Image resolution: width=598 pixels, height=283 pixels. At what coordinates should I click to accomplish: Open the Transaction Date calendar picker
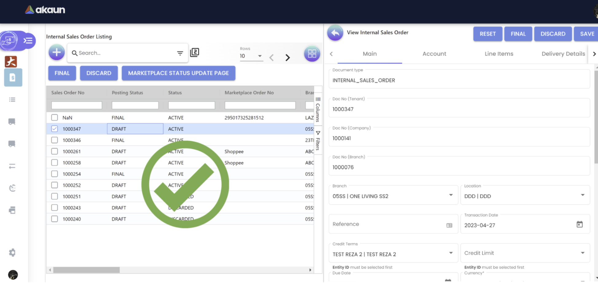pyautogui.click(x=579, y=224)
